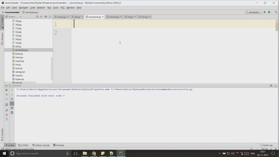Screen dimensions: 279x157
Task: Toggle the Project side tool window
Action: tap(2, 22)
